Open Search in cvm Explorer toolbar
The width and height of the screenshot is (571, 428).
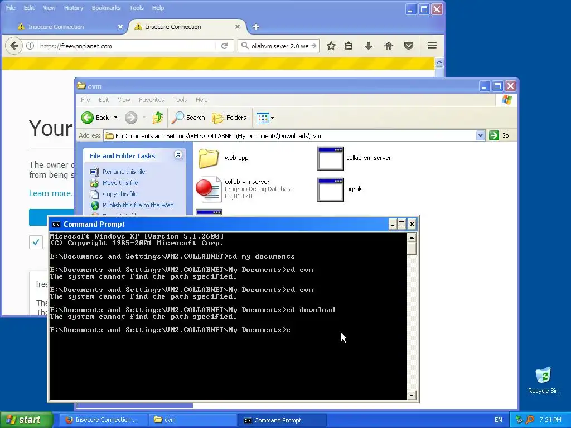pos(188,118)
